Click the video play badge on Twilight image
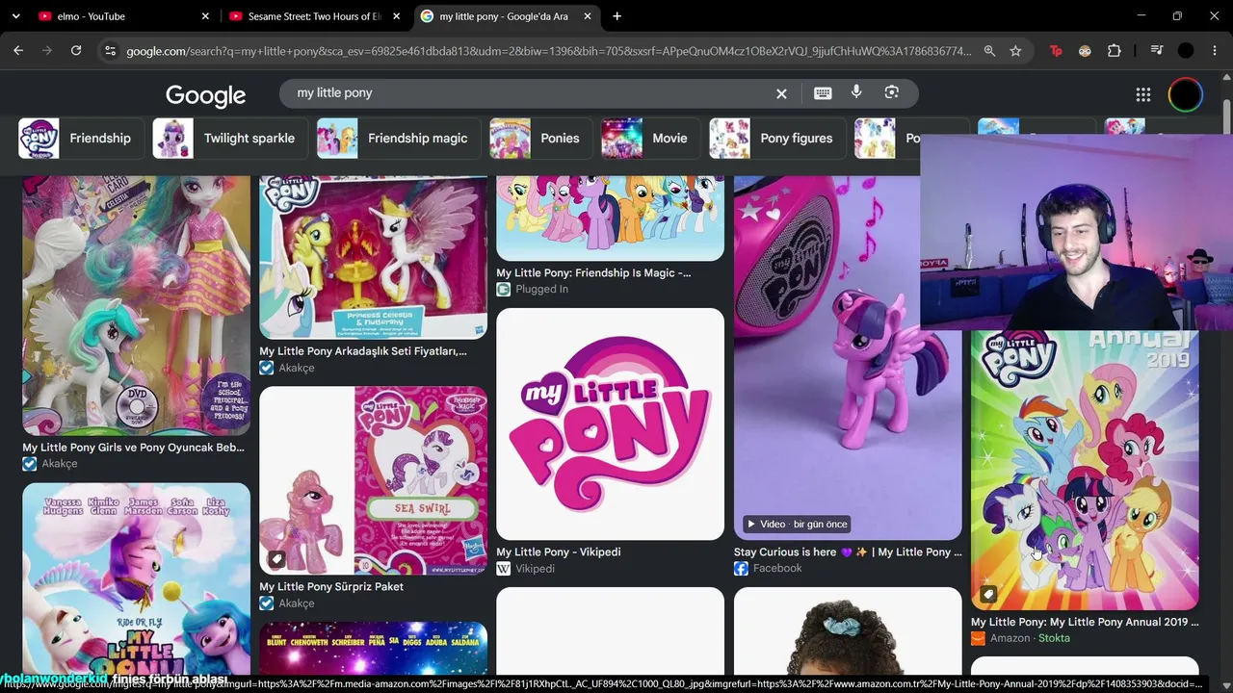 point(797,525)
